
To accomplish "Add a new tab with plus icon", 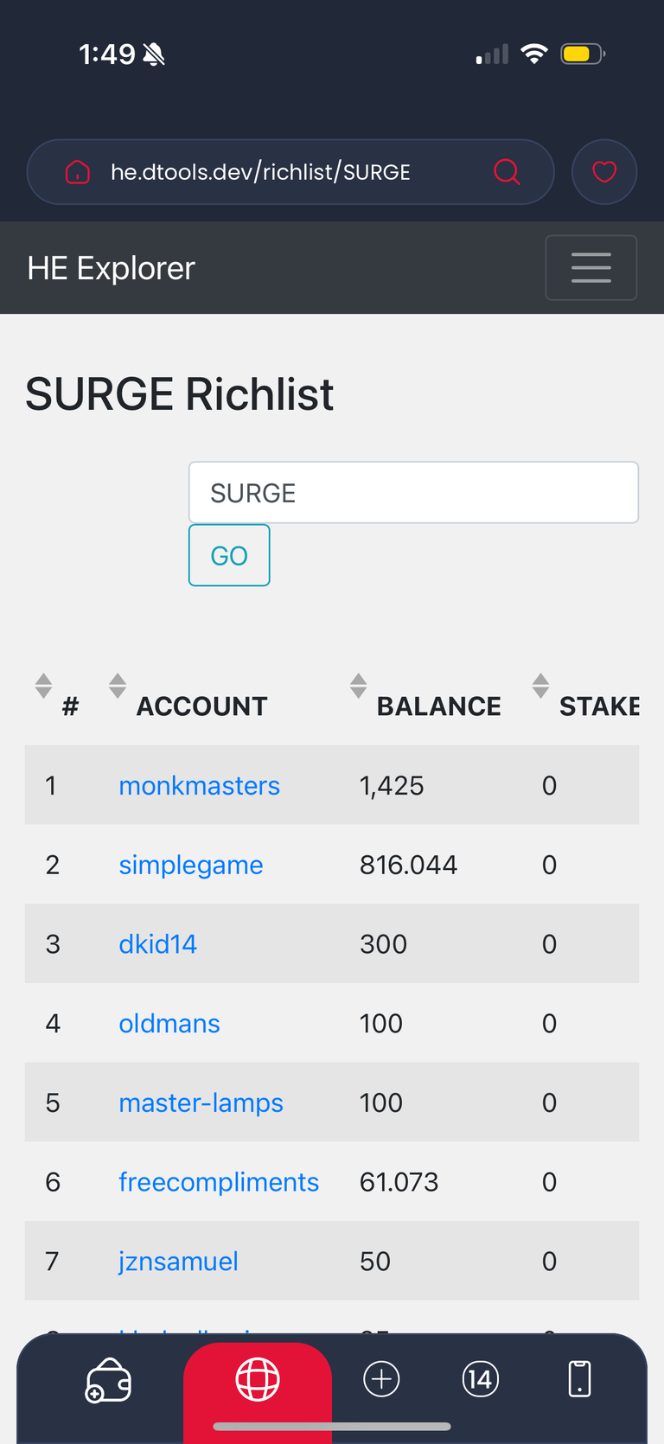I will point(381,1379).
